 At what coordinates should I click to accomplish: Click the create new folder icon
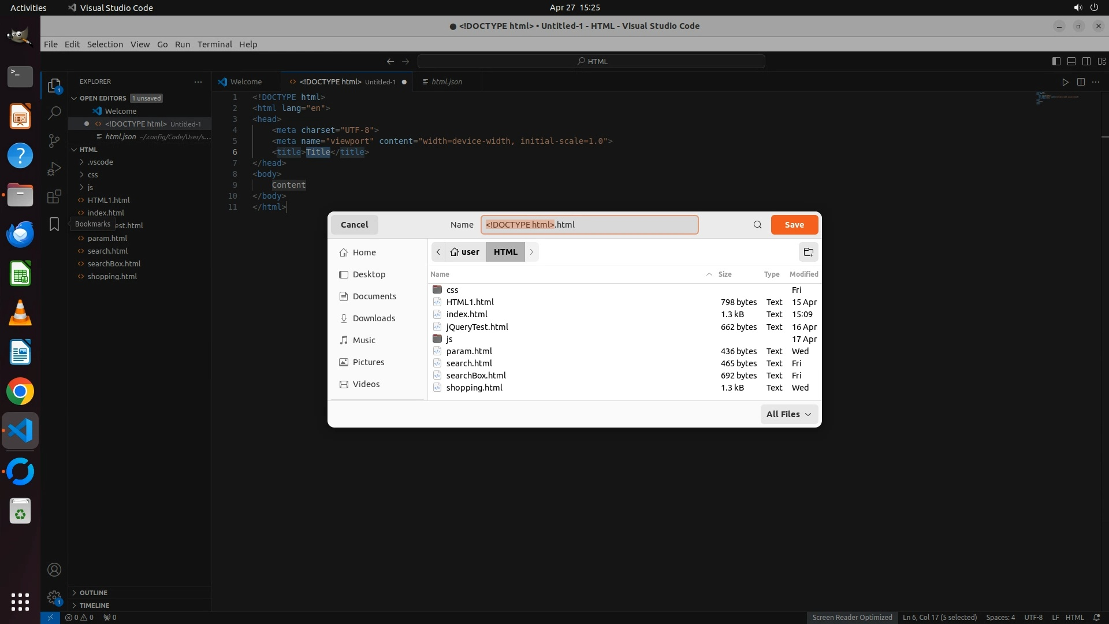coord(808,252)
